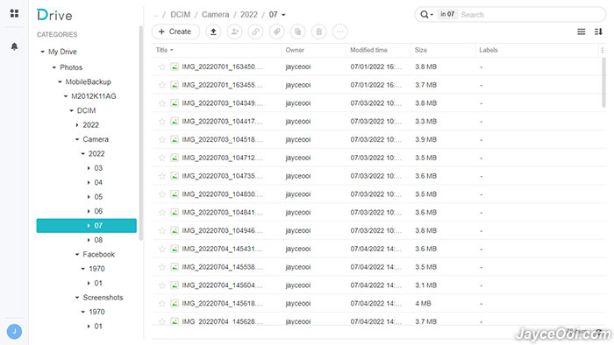Go to Camera in the breadcrumb
Viewport: 614px width, 345px height.
pyautogui.click(x=216, y=15)
